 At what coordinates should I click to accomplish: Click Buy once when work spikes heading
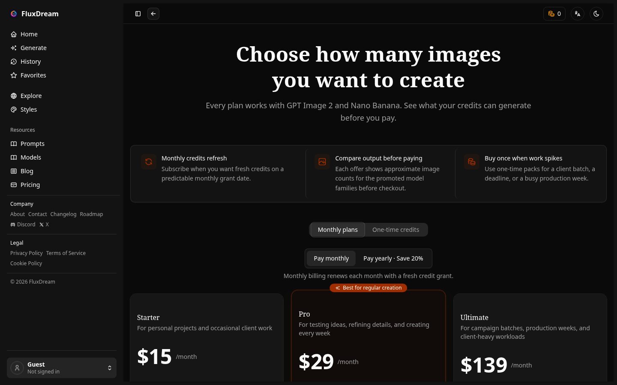[523, 158]
